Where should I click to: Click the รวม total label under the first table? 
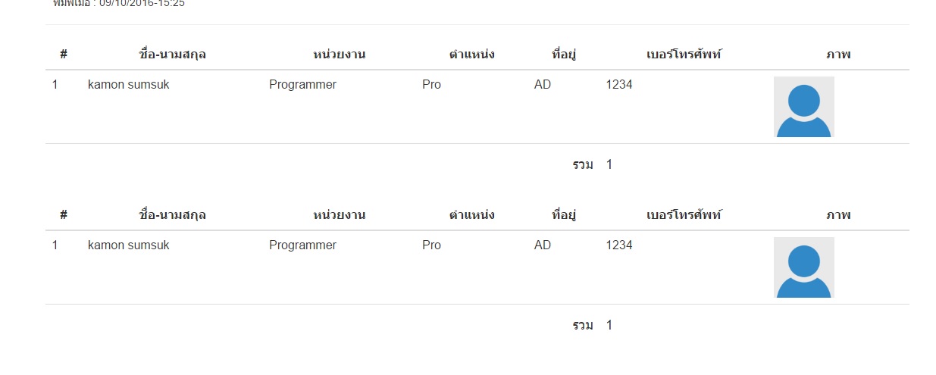point(583,165)
